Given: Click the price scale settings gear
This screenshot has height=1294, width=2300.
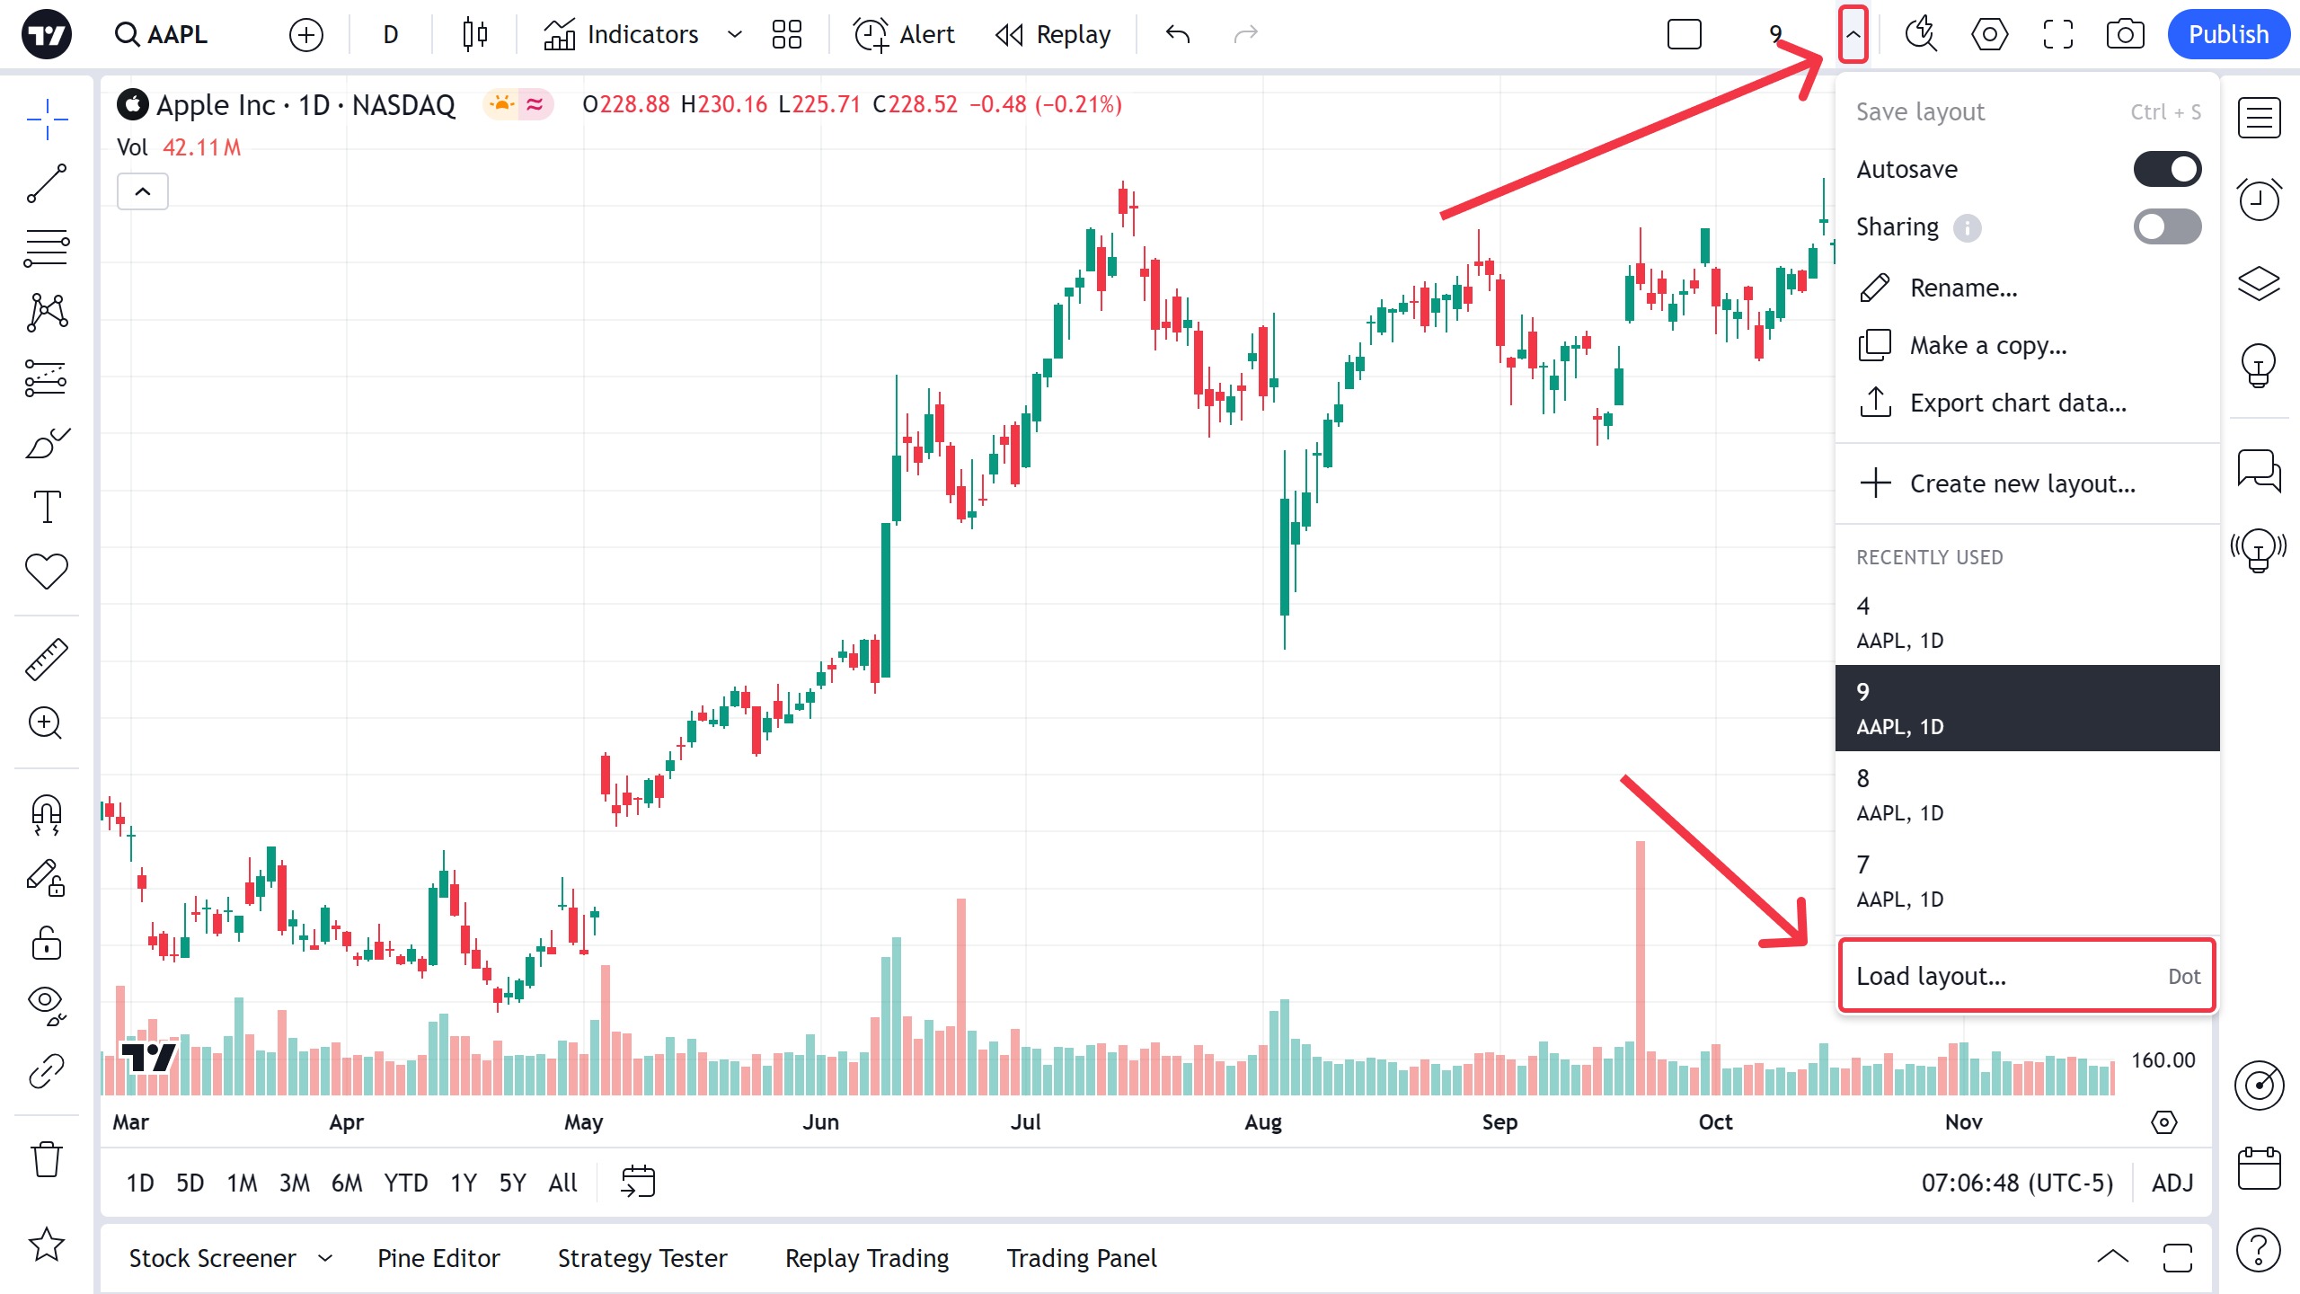Looking at the screenshot, I should coord(2163,1122).
